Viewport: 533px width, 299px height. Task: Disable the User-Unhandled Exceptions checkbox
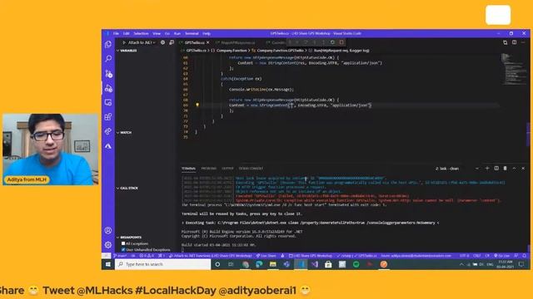point(123,249)
